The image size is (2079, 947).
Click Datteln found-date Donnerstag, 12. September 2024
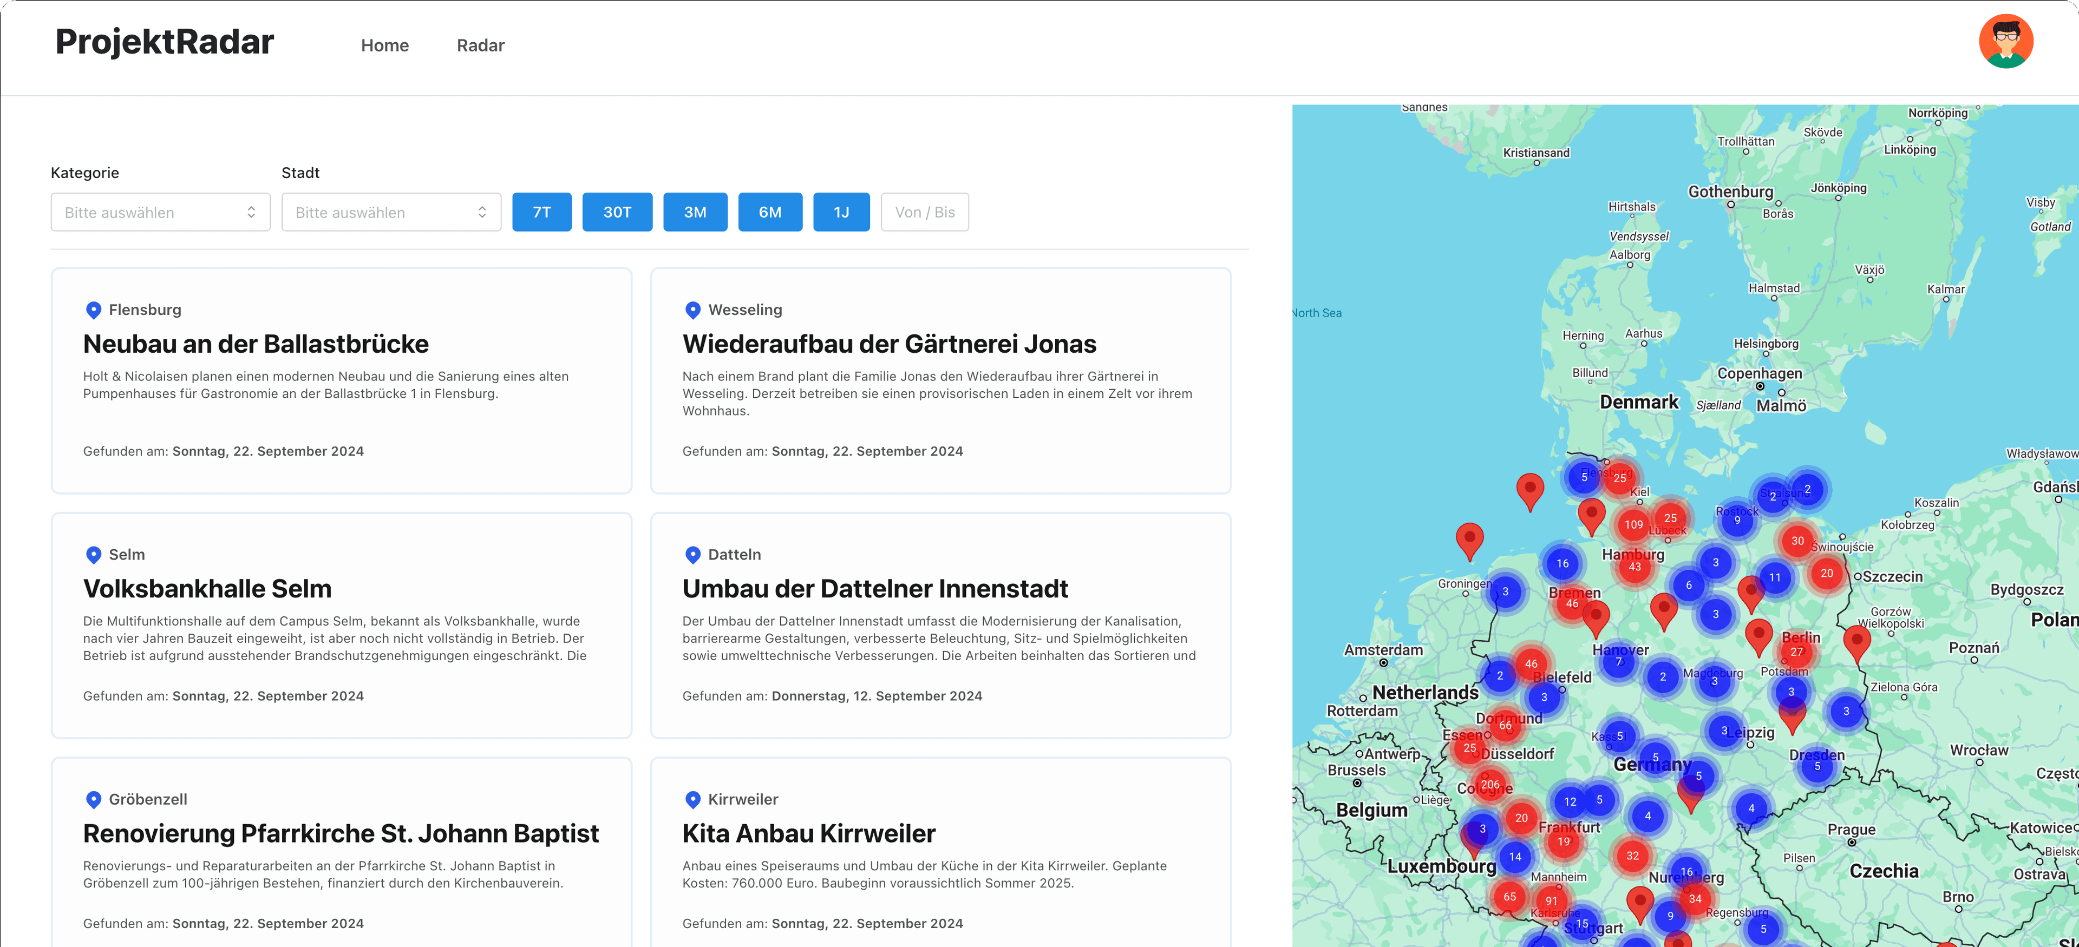877,696
